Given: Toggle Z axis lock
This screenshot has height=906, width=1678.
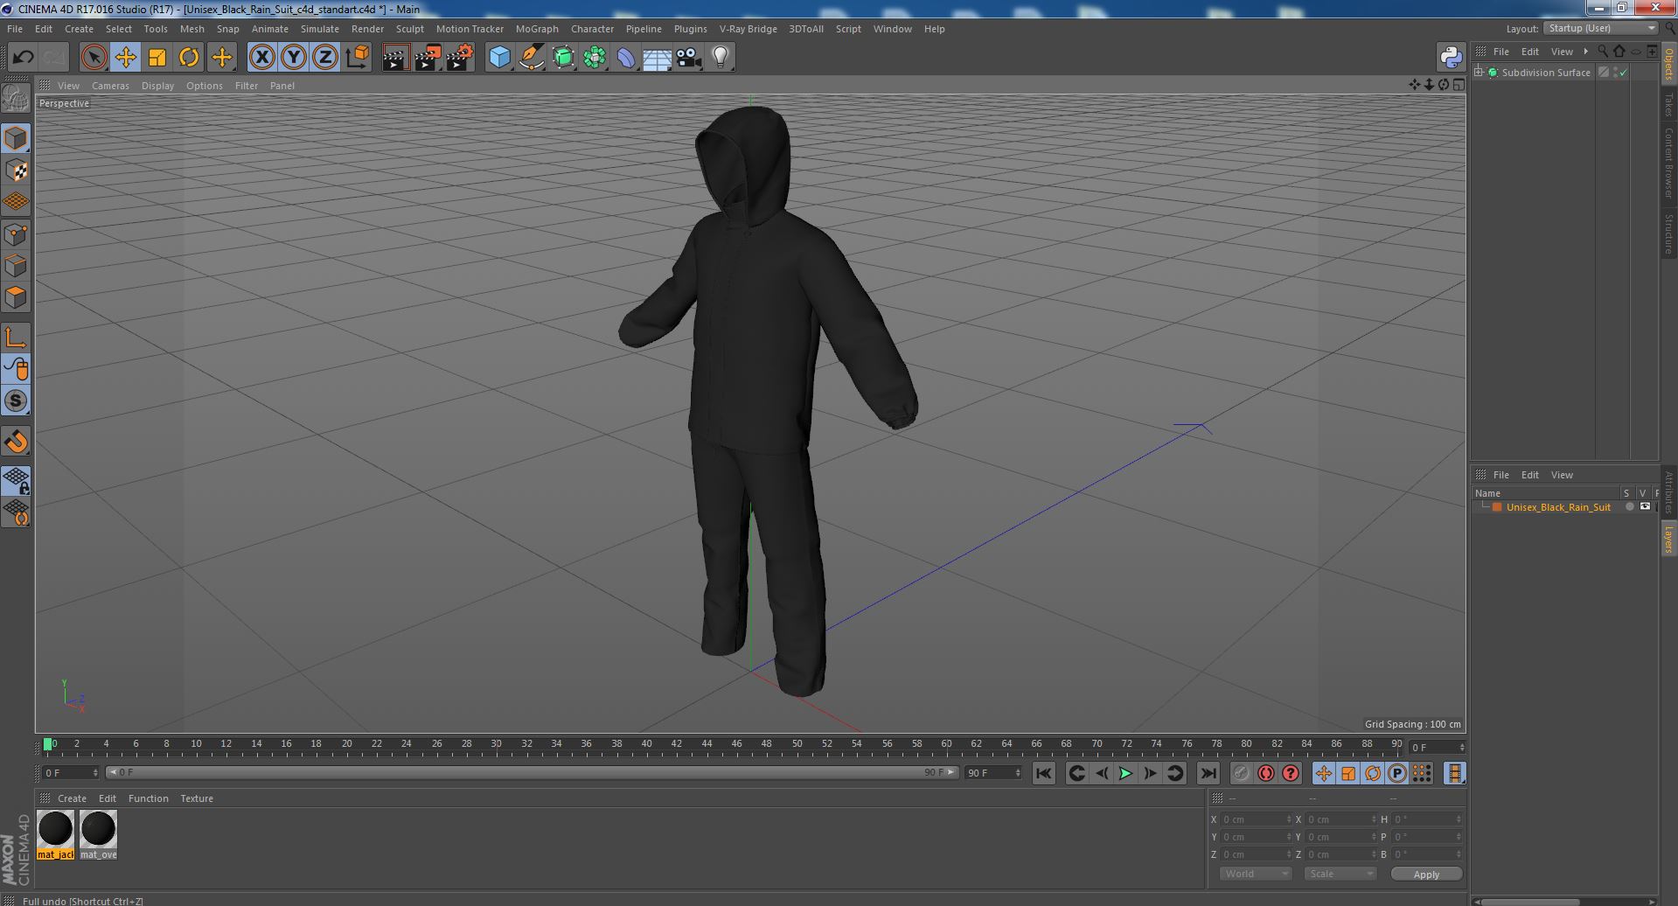Looking at the screenshot, I should (325, 58).
